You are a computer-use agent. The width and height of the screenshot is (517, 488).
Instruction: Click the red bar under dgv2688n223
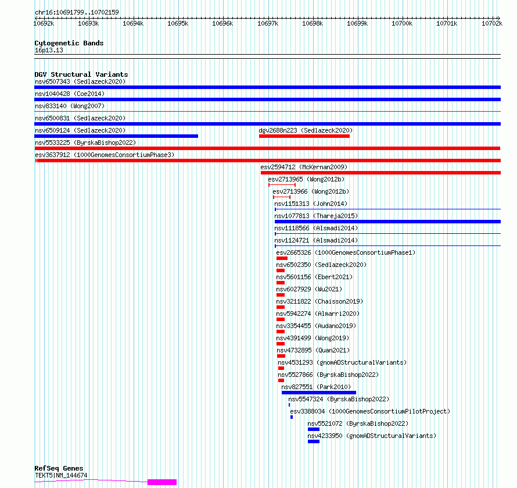(x=304, y=136)
